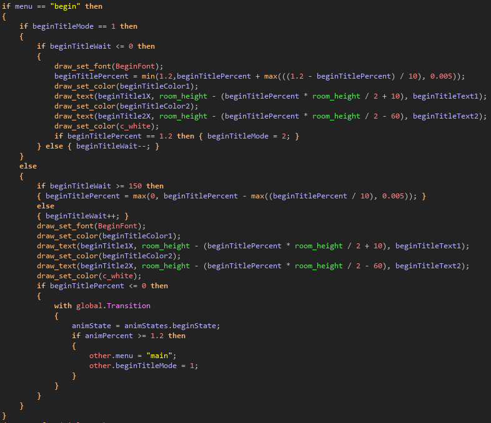Click the animStates.beginState value
The width and height of the screenshot is (491, 423).
[x=181, y=326]
